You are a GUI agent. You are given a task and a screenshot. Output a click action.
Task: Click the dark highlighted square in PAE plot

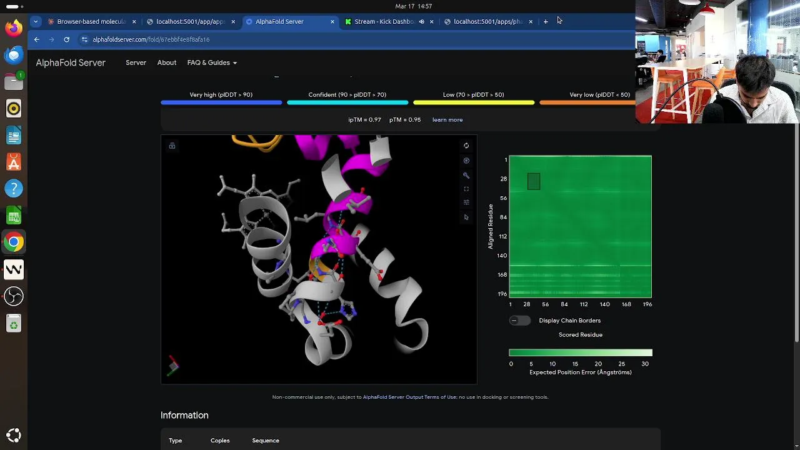coord(534,181)
